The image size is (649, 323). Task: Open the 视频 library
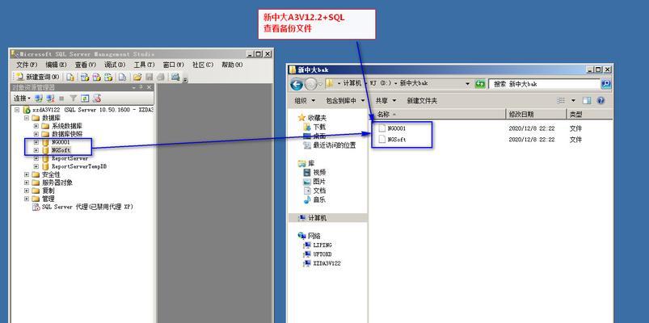[319, 173]
